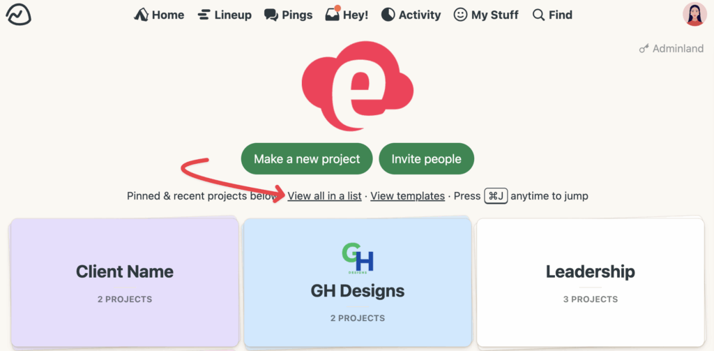Screen dimensions: 714x351
Task: Expand the Leadership project stack
Action: click(590, 281)
